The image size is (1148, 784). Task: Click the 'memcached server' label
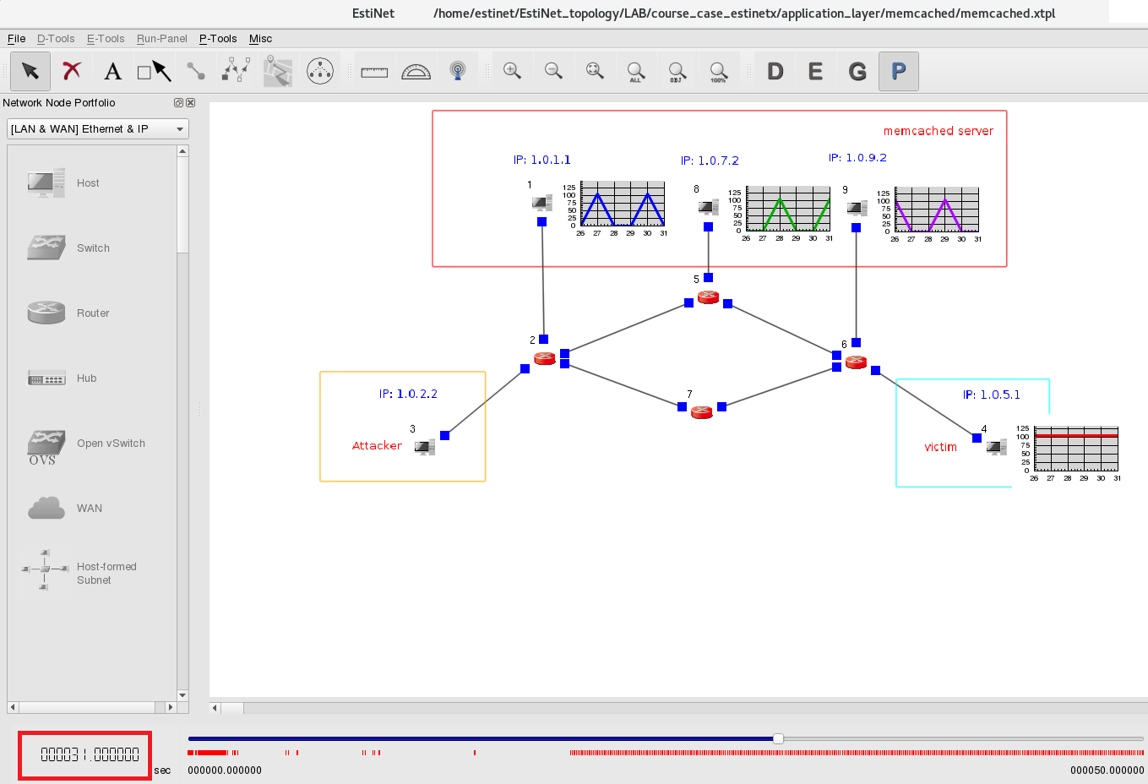tap(939, 131)
